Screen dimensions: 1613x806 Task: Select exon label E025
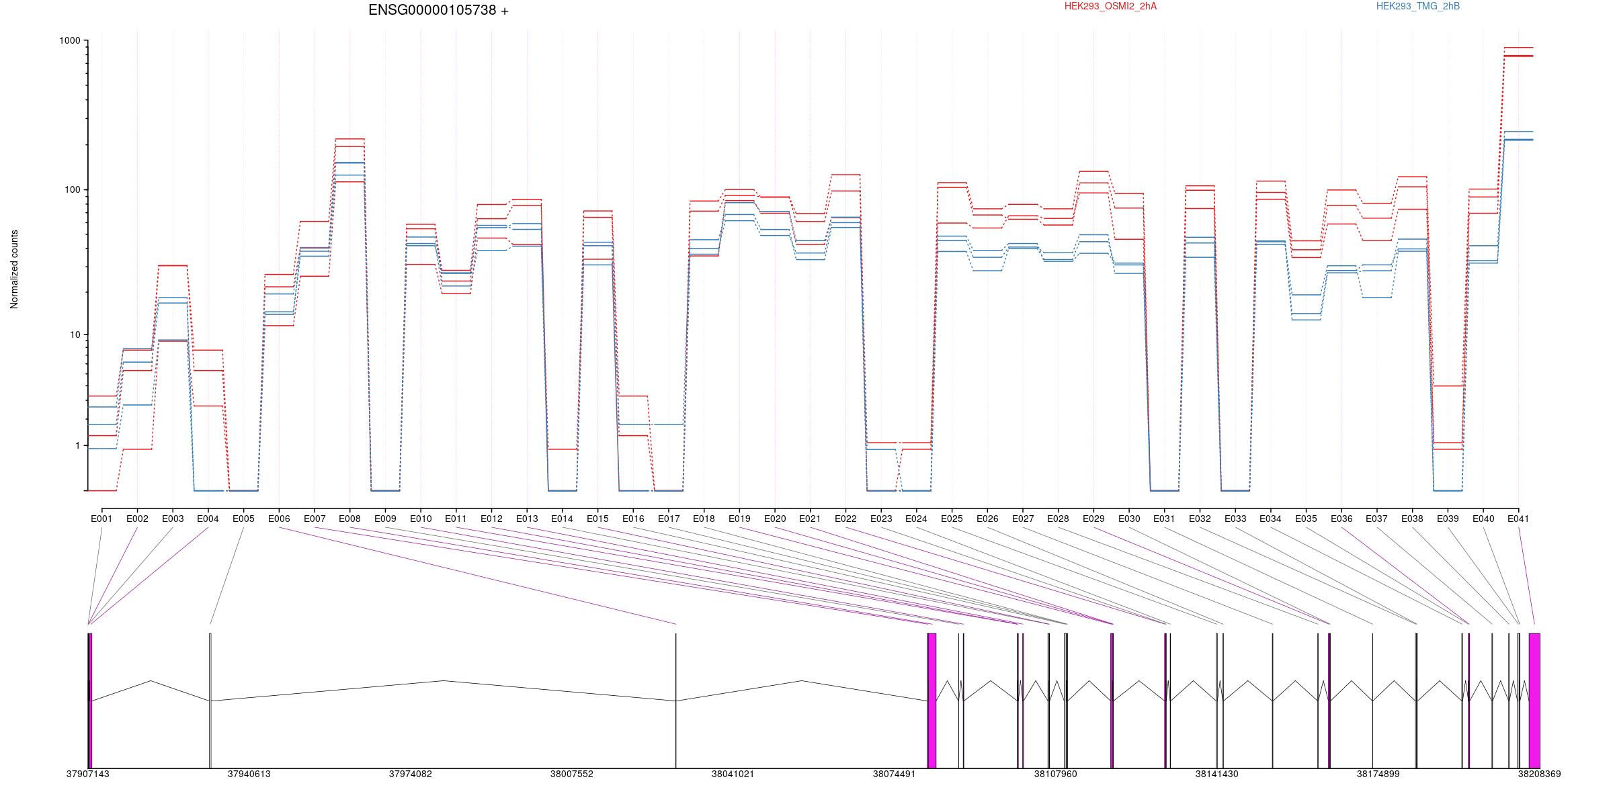click(952, 519)
